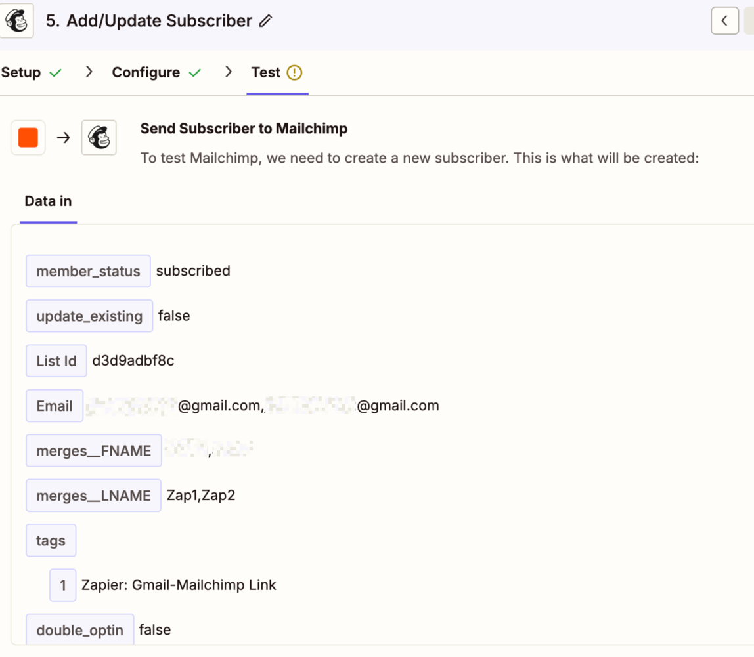Click the orange source app icon
The height and width of the screenshot is (657, 754).
coord(28,137)
